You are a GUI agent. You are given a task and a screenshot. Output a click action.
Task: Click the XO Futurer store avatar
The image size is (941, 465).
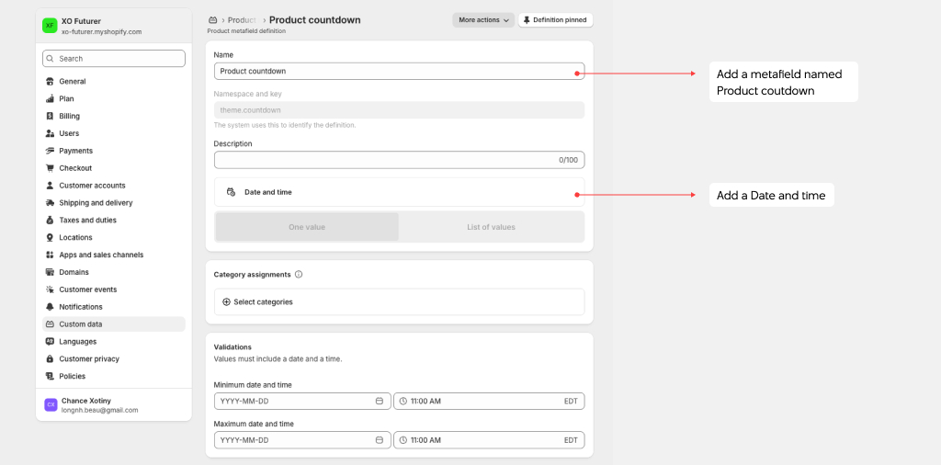point(50,26)
